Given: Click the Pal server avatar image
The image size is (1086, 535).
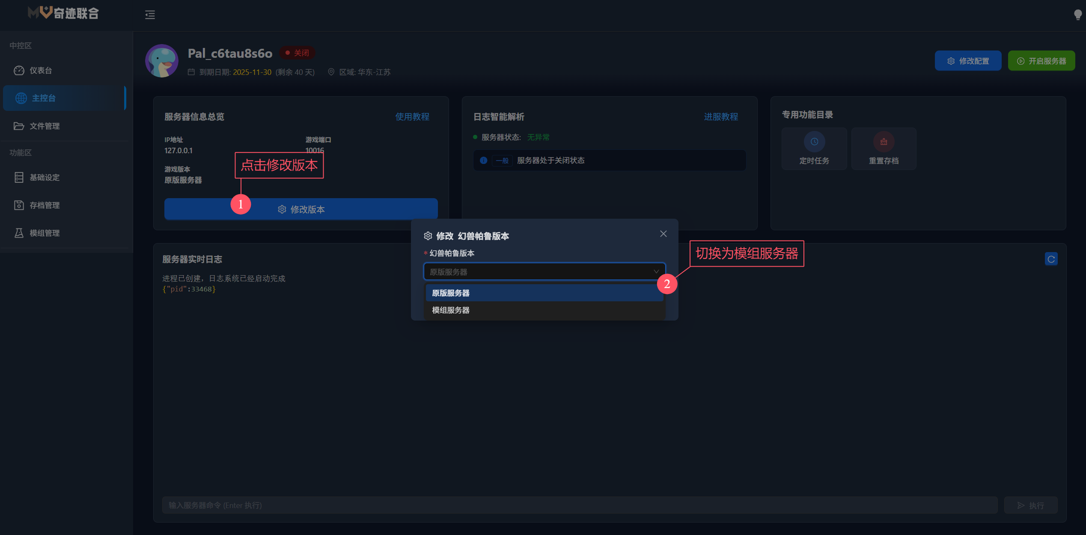Looking at the screenshot, I should pyautogui.click(x=162, y=61).
